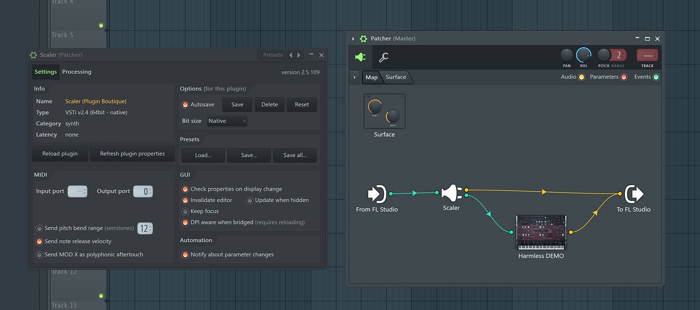Click the gear icon in Scaler title bar
The height and width of the screenshot is (310, 700).
point(33,55)
